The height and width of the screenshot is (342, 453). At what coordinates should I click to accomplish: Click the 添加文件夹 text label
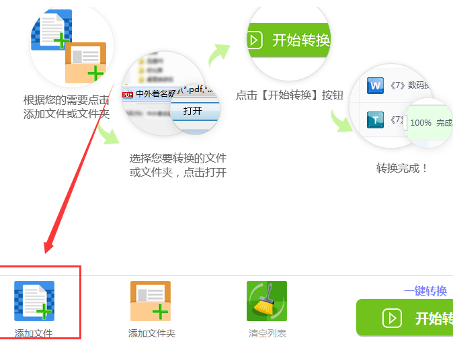point(152,334)
